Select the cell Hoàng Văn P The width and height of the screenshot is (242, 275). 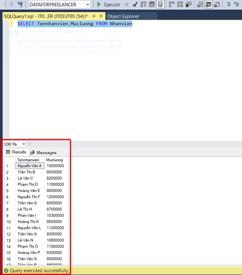pos(30,253)
